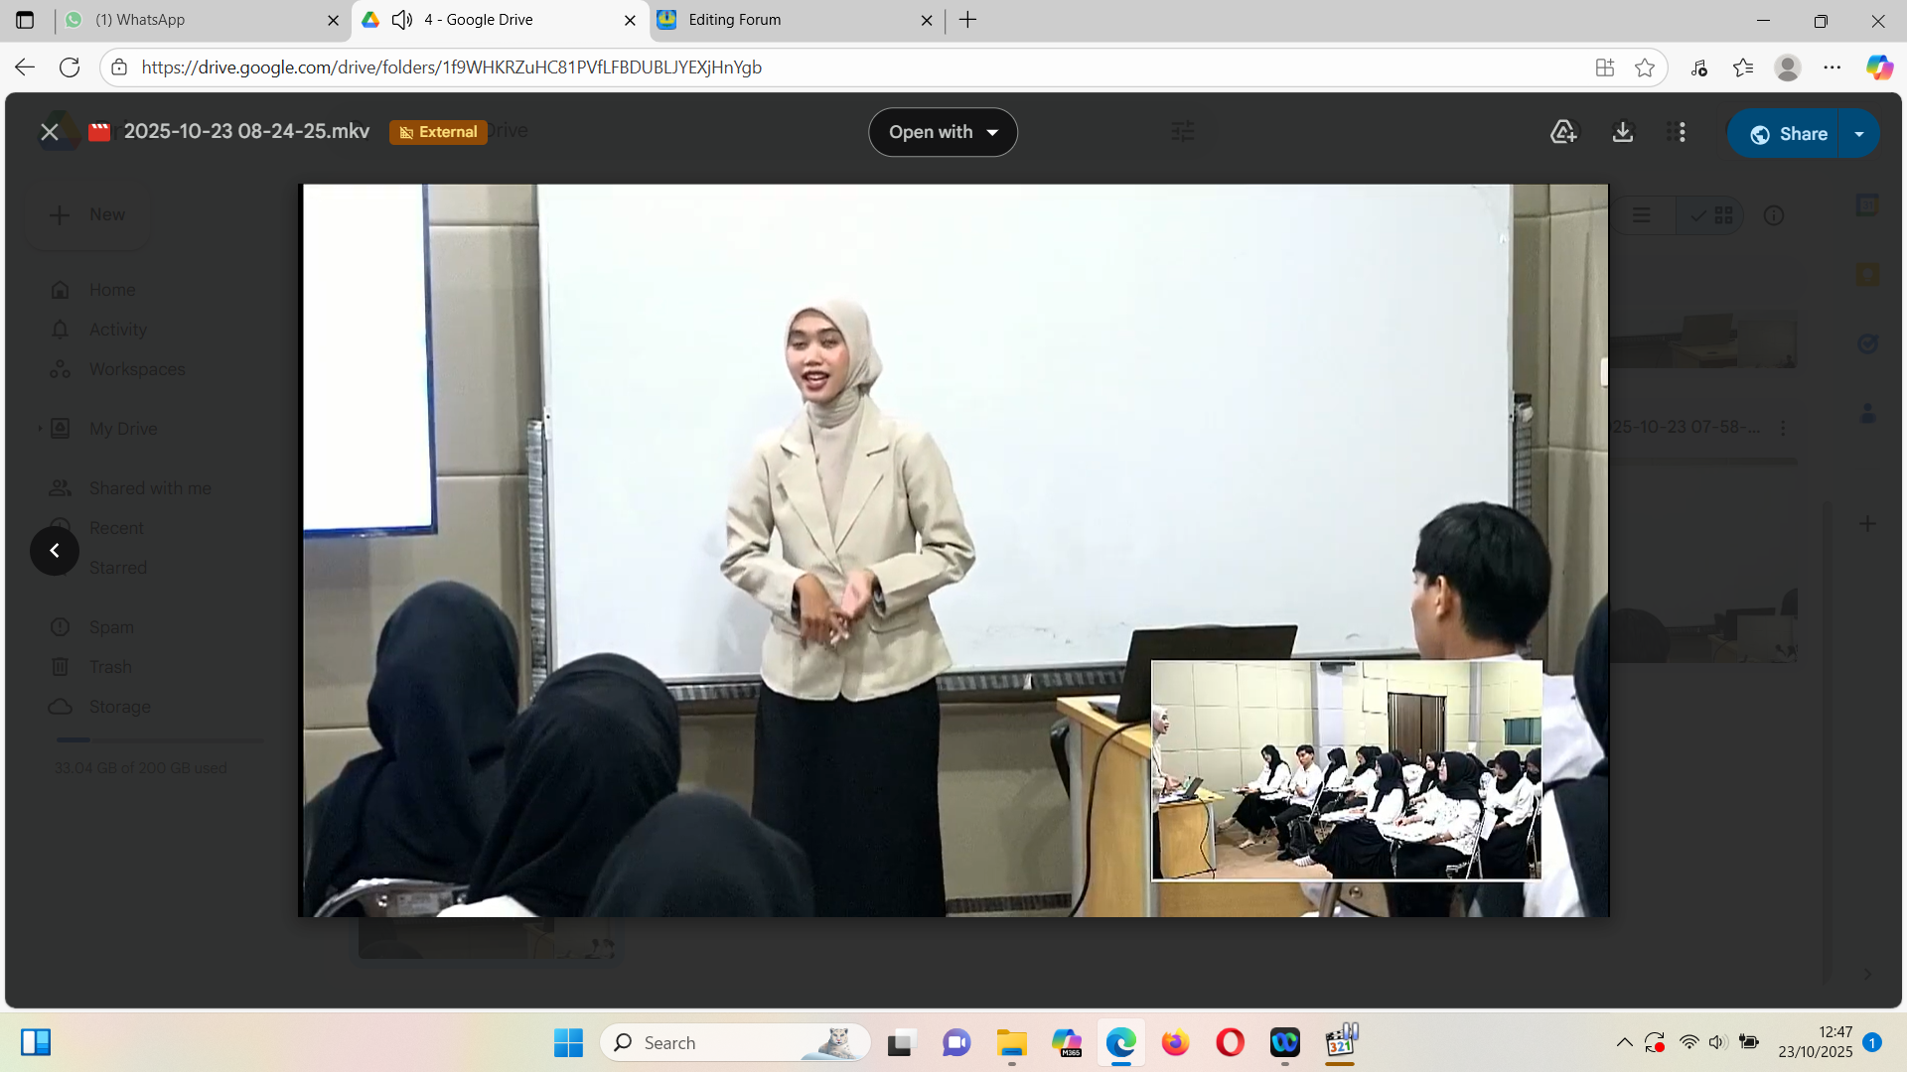Expand the Open with dropdown
The image size is (1907, 1072).
pyautogui.click(x=943, y=132)
